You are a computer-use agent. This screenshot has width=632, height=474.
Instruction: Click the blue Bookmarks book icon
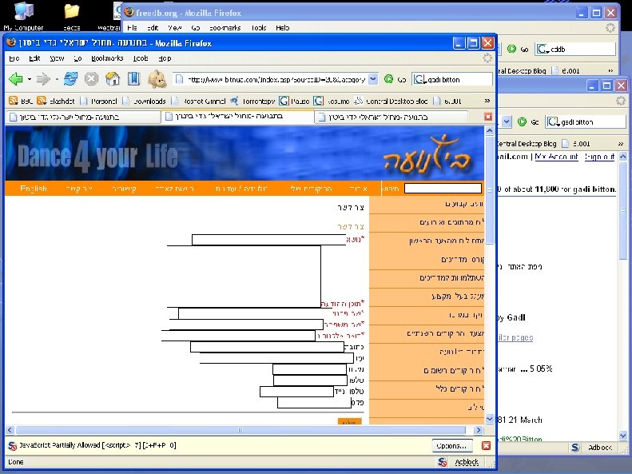133,79
